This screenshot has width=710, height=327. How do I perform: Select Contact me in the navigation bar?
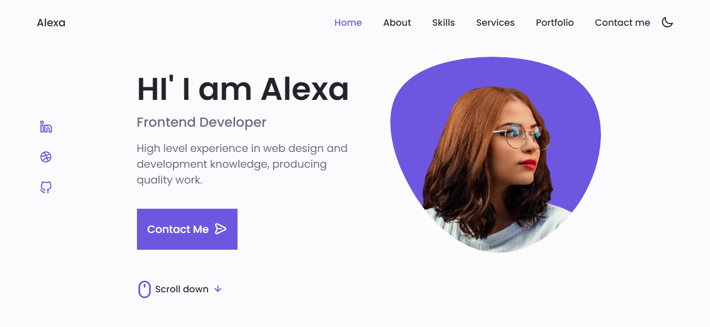[x=623, y=23]
